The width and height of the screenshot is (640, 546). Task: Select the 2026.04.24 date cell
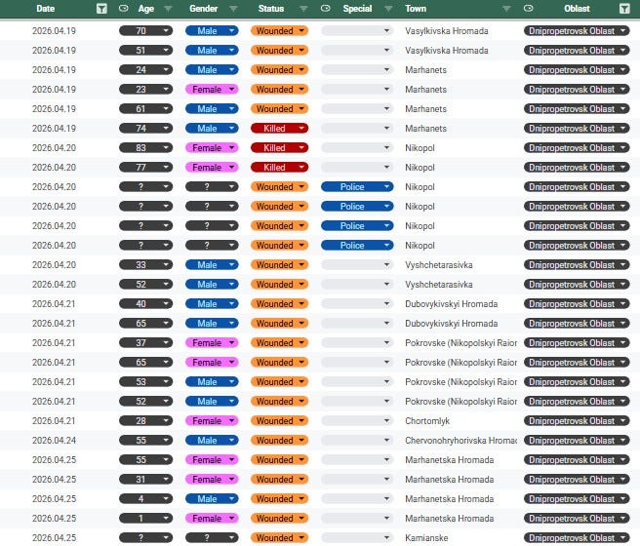pos(54,441)
